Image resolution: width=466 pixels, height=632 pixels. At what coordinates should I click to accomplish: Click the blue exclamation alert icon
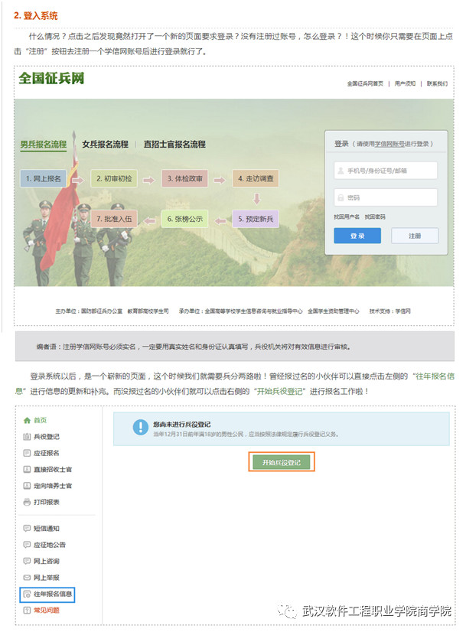tap(139, 428)
